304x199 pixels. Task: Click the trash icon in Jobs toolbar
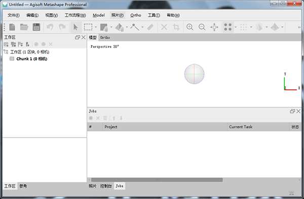(x=105, y=118)
